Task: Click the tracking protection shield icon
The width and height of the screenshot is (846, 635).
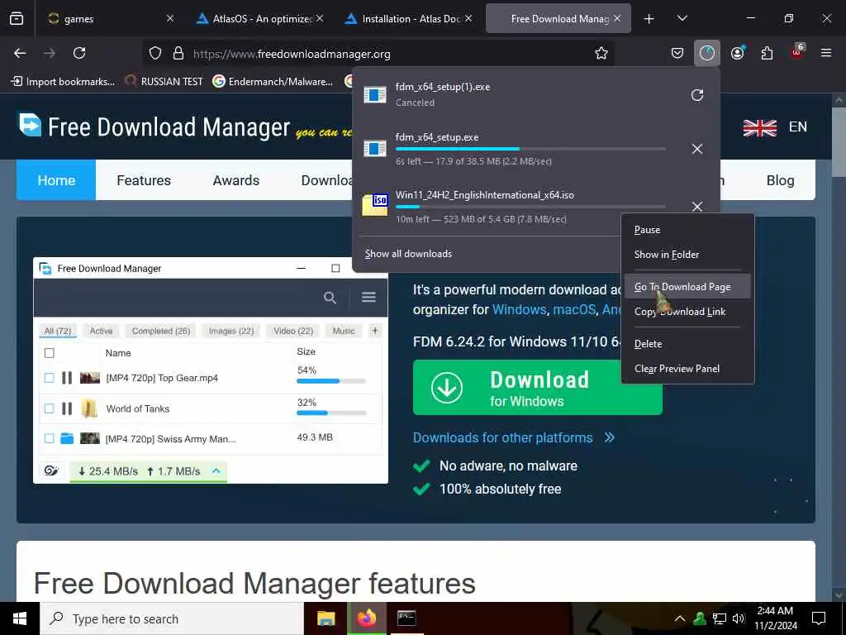Action: 155,54
